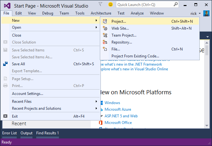
Task: Open the Edit menu
Action: tap(19, 13)
